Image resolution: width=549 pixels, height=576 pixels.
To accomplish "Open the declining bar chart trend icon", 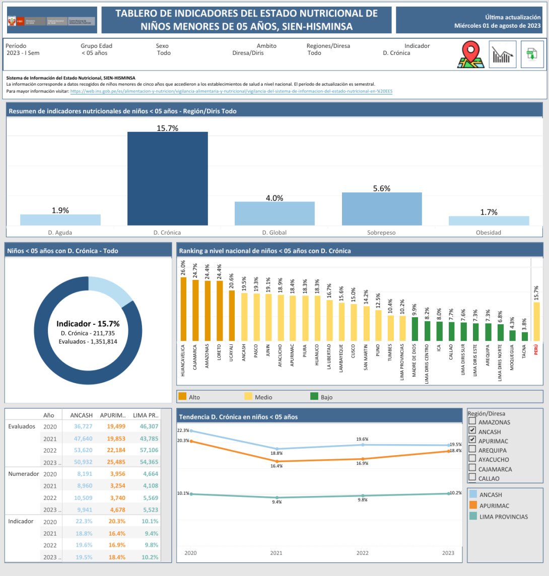I will pos(502,54).
